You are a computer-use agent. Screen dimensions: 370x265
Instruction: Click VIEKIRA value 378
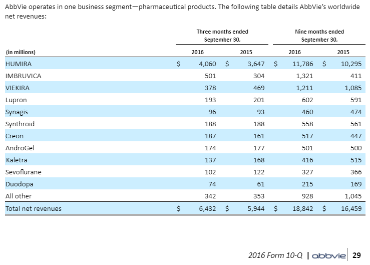click(x=210, y=88)
